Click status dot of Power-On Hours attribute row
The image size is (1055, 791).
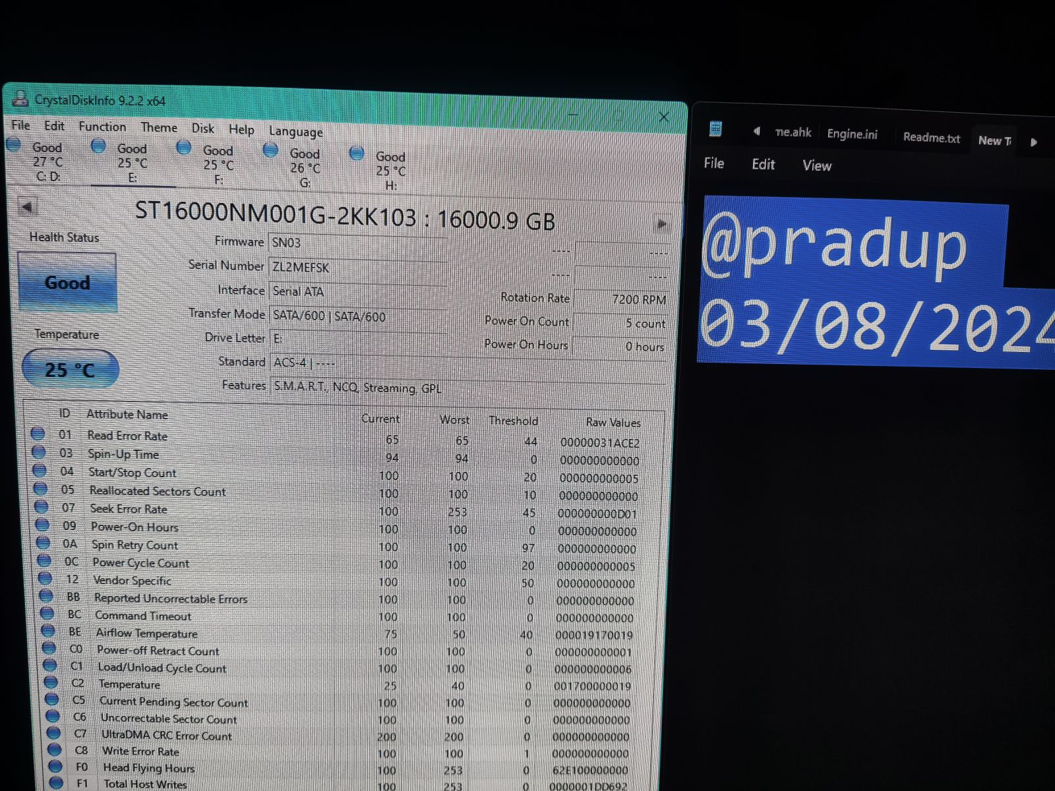tap(42, 525)
